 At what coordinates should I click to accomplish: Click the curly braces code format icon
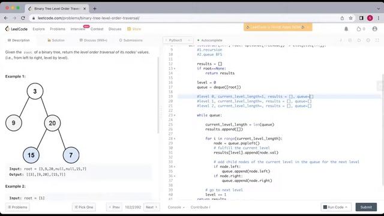(x=350, y=40)
